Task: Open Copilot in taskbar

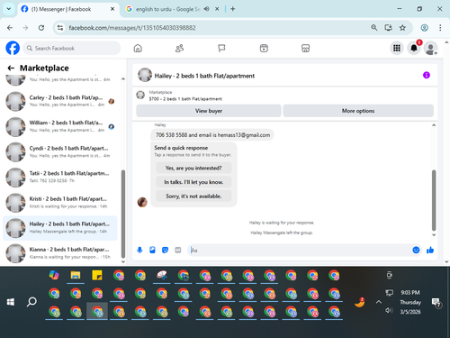Action: [x=54, y=275]
